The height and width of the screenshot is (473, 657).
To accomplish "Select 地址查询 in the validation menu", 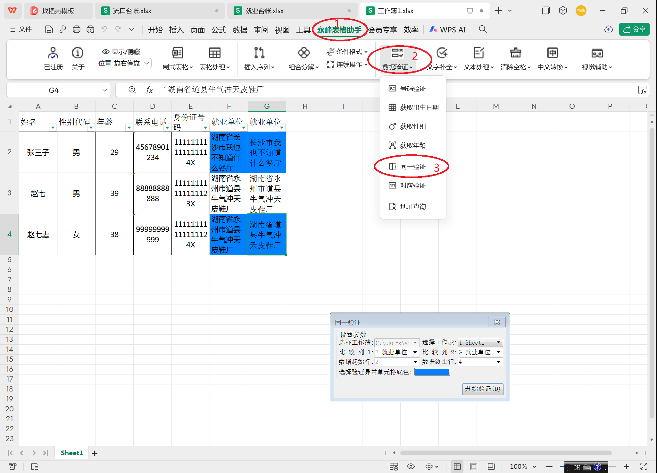I will [x=412, y=206].
